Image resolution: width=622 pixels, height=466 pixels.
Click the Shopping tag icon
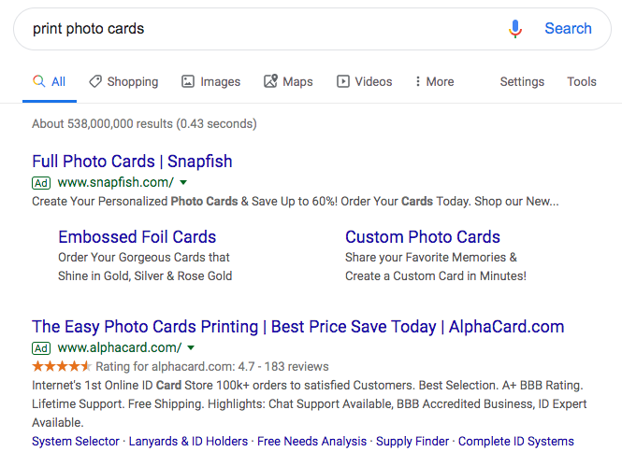[95, 81]
